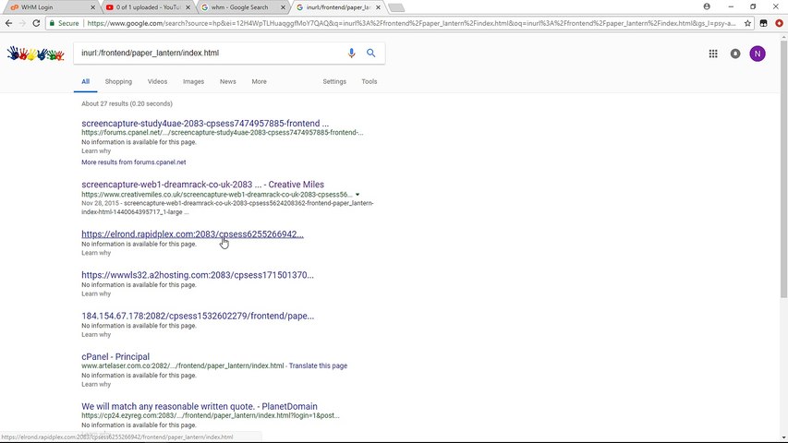Click Learn why under the 184.154.67.178 result
788x443 pixels.
96,334
